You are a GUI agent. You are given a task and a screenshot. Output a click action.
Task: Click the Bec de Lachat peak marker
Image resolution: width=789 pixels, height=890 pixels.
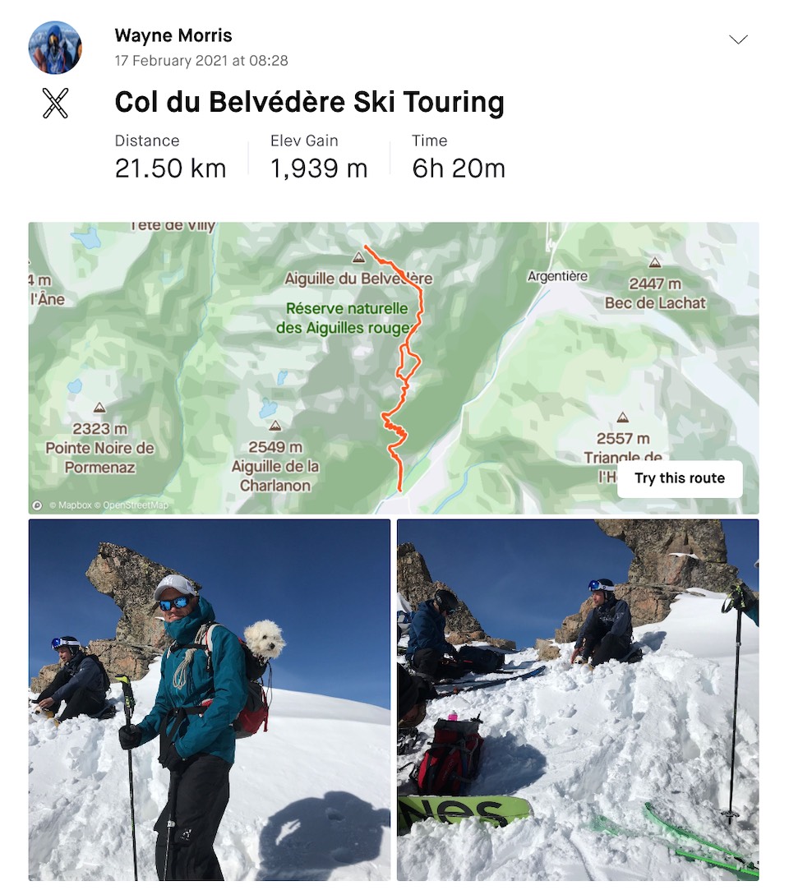[654, 262]
